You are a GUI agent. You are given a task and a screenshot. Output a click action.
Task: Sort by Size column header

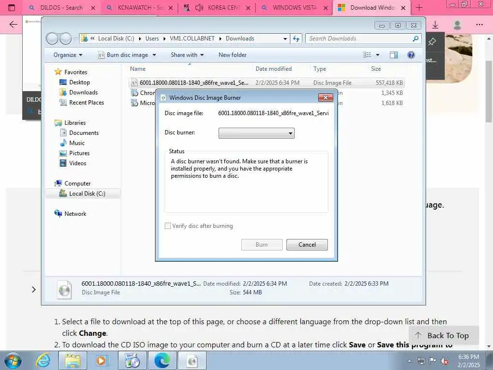coord(376,69)
